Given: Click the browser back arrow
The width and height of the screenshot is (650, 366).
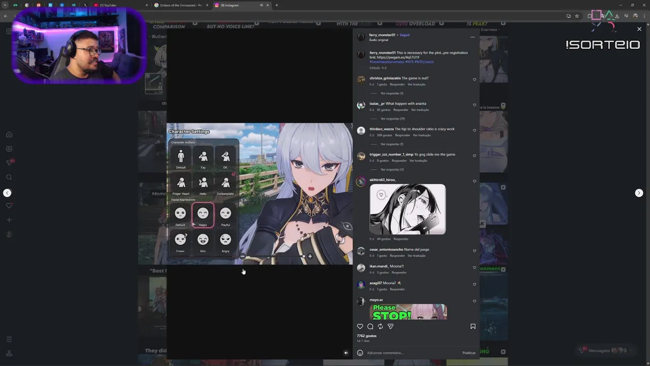Looking at the screenshot, I should click(x=6, y=16).
